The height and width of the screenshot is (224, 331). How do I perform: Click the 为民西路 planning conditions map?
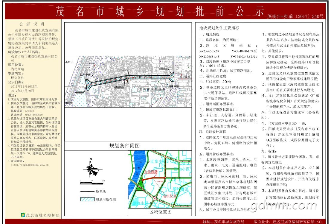click(x=128, y=82)
